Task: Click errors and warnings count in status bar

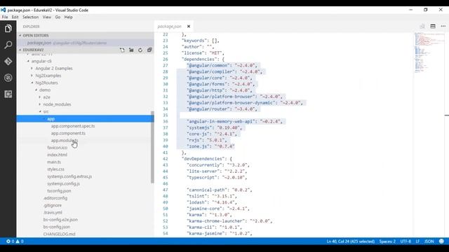Action: tap(15, 241)
